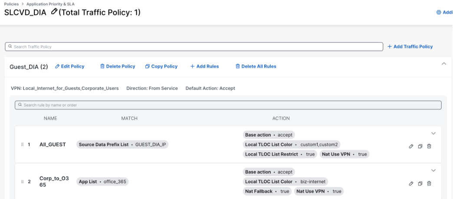Click Delete All Rules button
The width and height of the screenshot is (453, 199).
coord(256,66)
